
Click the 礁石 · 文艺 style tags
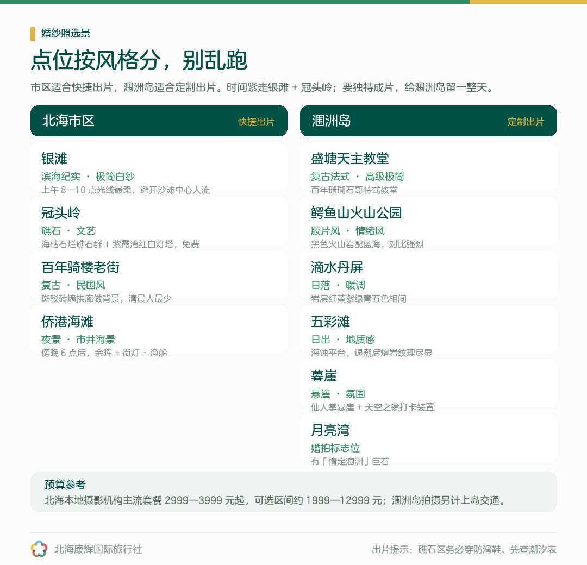[x=68, y=231]
